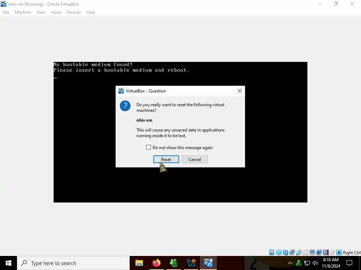Check 'Do not show this message again'

pyautogui.click(x=148, y=147)
